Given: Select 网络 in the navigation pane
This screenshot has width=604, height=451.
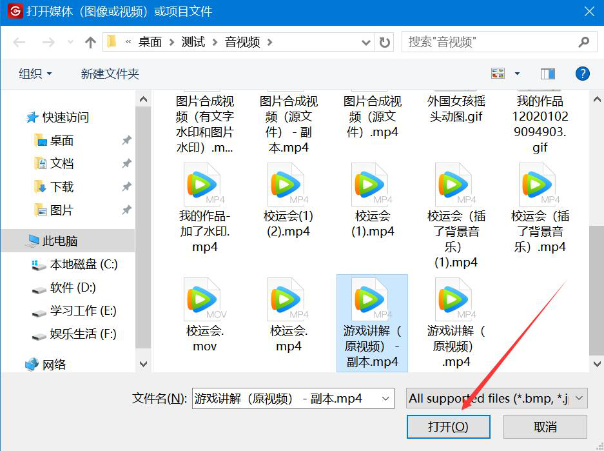Looking at the screenshot, I should tap(46, 365).
